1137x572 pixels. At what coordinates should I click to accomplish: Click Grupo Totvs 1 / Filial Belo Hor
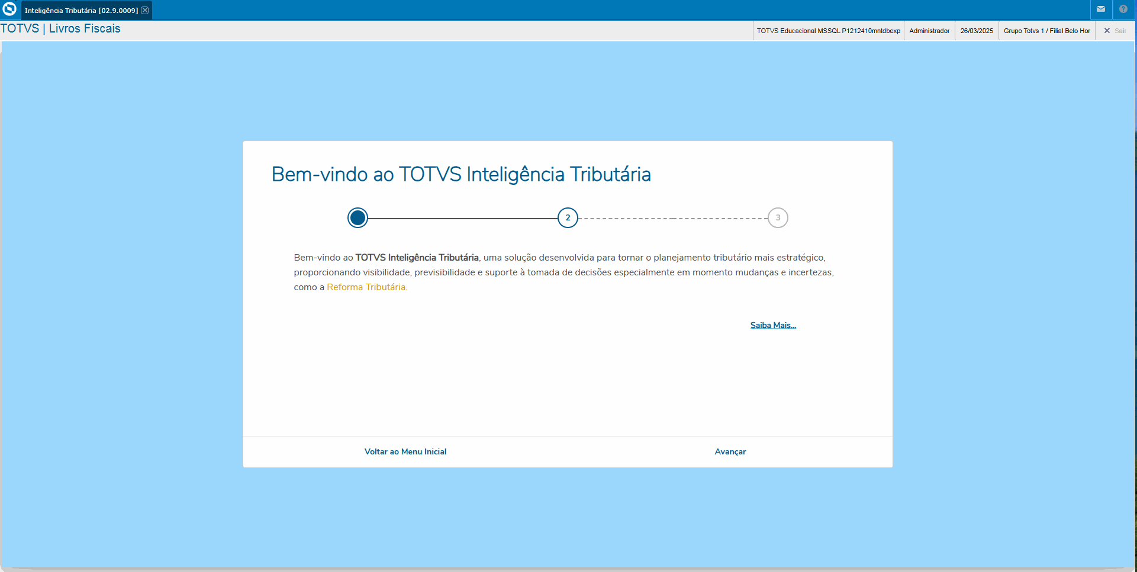tap(1047, 31)
